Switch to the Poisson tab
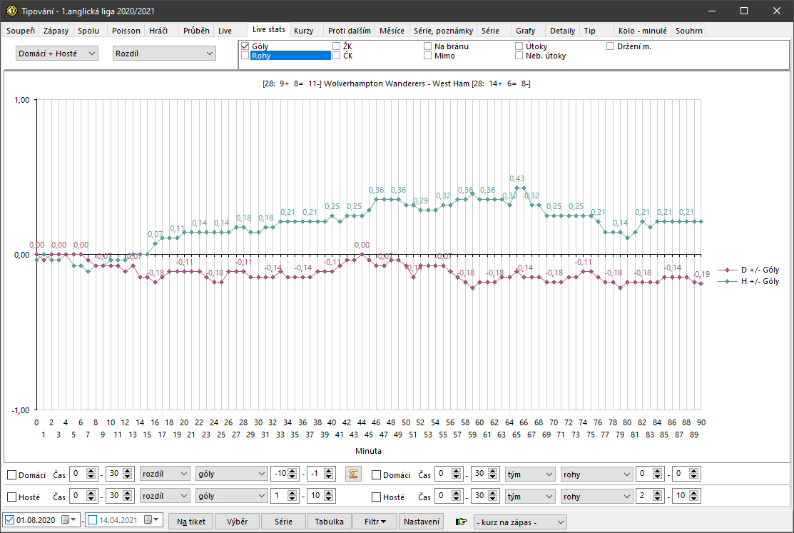Screen dimensions: 794x533 pyautogui.click(x=126, y=31)
